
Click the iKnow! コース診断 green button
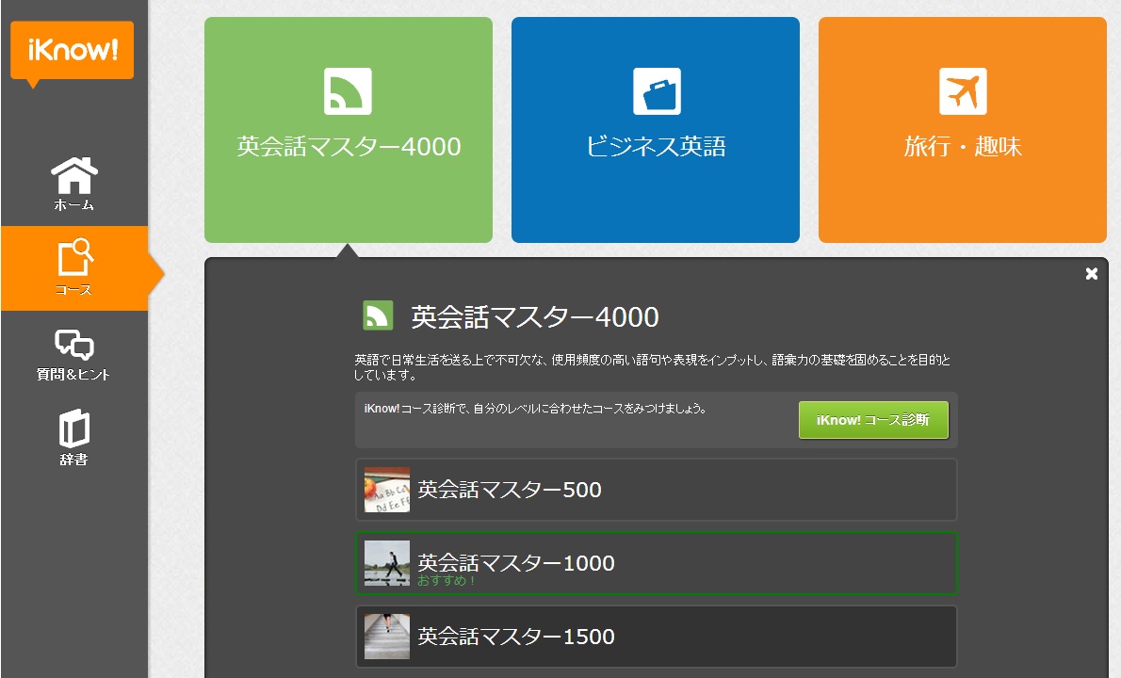tap(873, 420)
